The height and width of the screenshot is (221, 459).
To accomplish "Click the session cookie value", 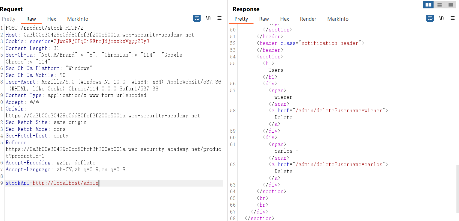I will point(101,41).
